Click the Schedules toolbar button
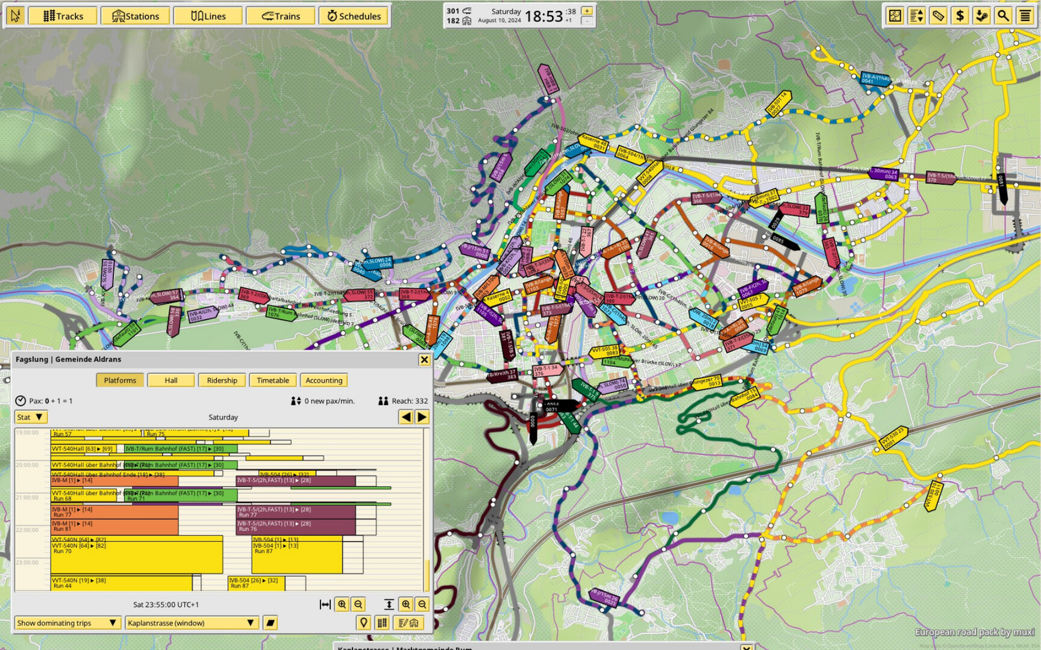This screenshot has width=1041, height=650. pos(354,16)
